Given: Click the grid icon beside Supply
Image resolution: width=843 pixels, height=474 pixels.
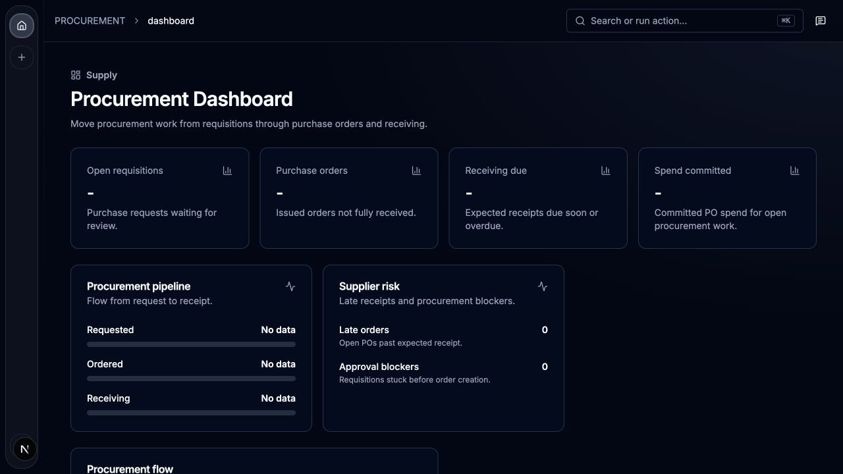Looking at the screenshot, I should (x=76, y=75).
